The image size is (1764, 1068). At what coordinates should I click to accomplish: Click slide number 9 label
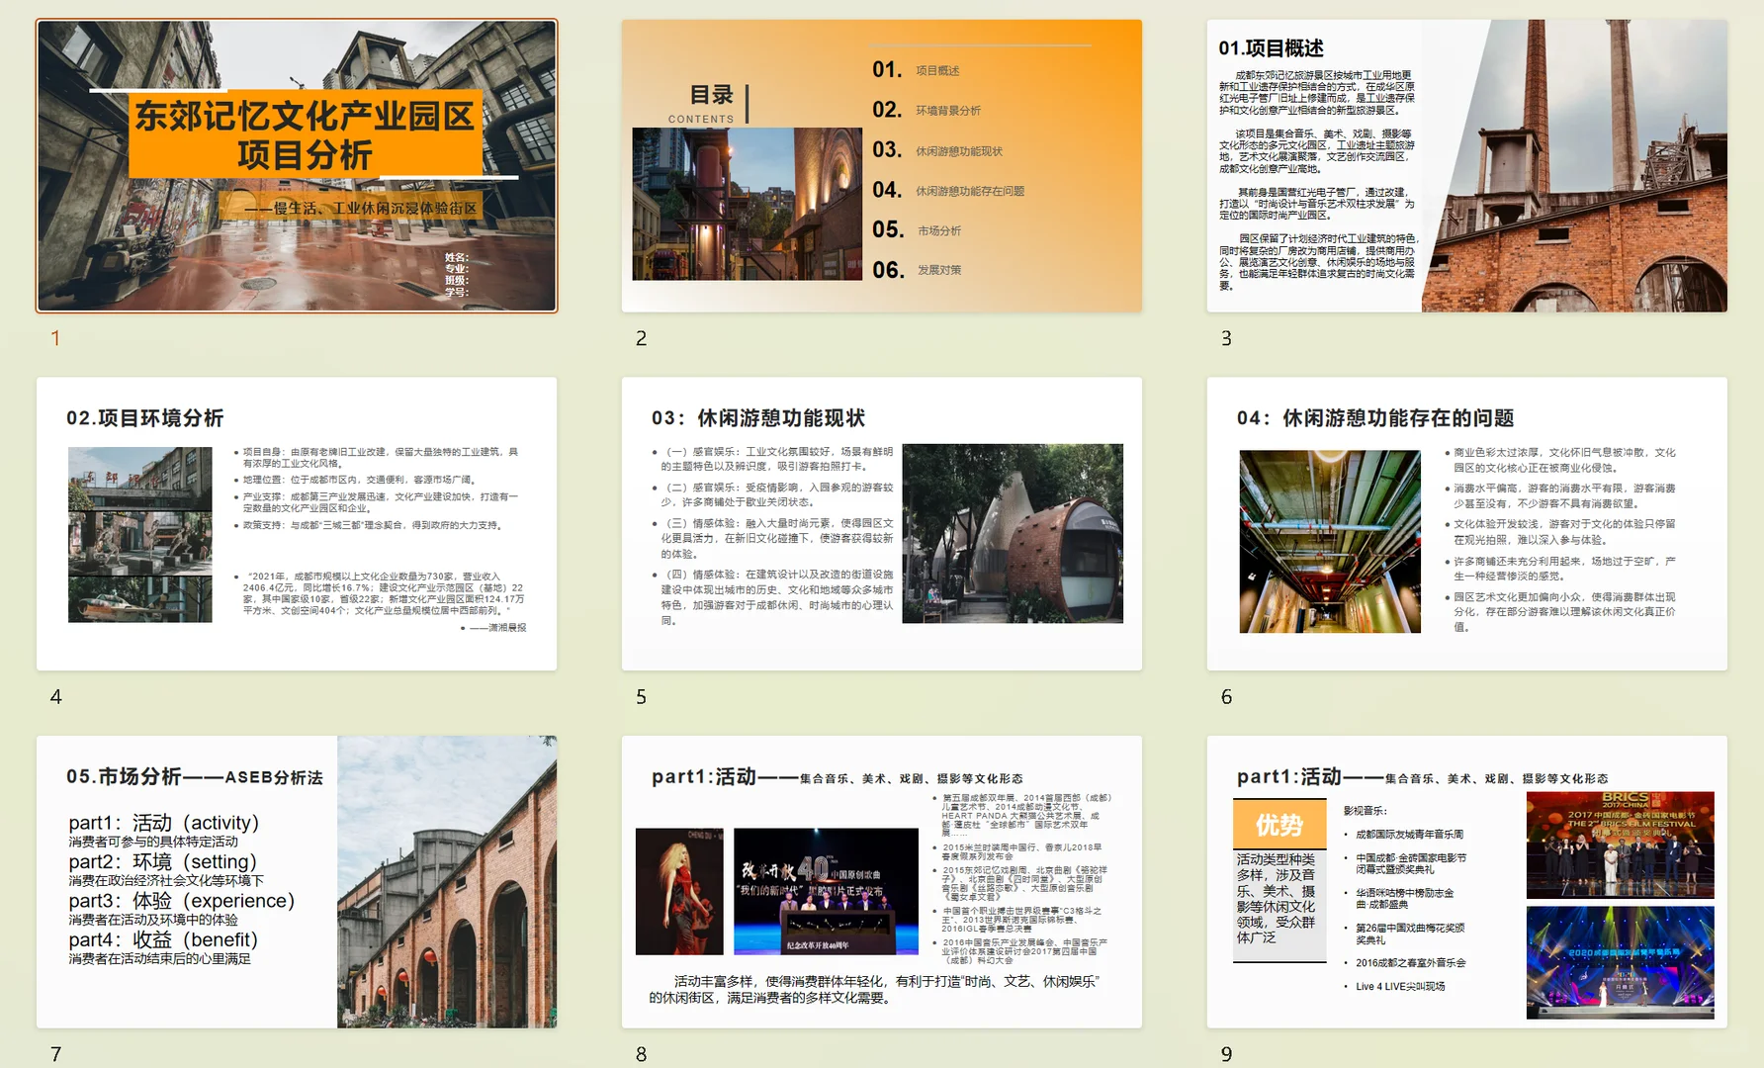tap(1226, 1054)
